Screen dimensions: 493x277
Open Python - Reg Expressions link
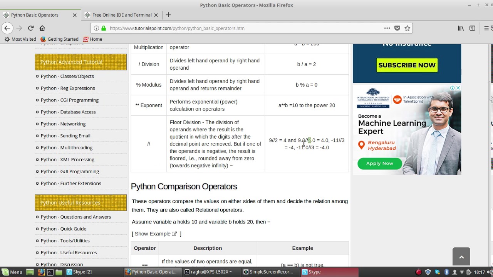tap(68, 88)
